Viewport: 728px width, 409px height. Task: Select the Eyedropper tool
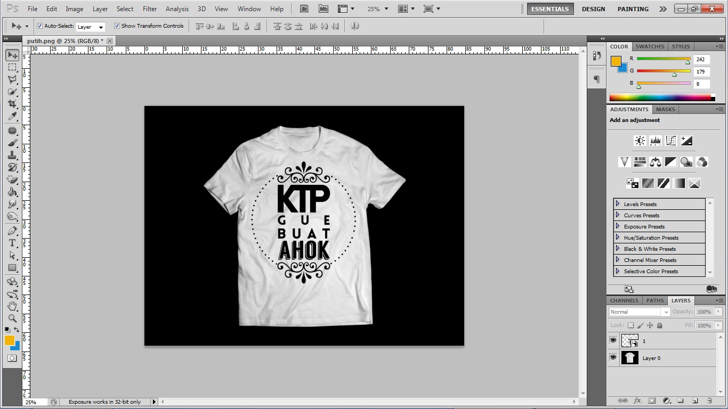click(12, 116)
